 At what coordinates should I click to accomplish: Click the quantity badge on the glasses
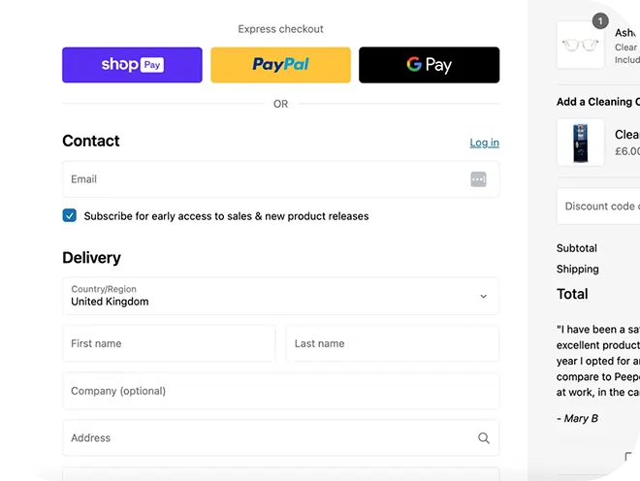point(599,21)
